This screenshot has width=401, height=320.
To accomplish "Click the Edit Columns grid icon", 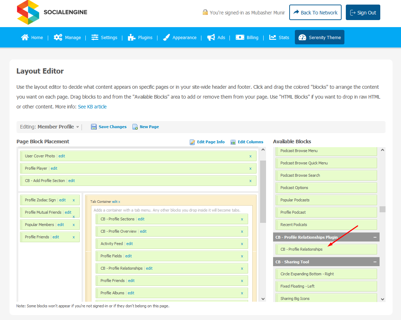I will 233,142.
